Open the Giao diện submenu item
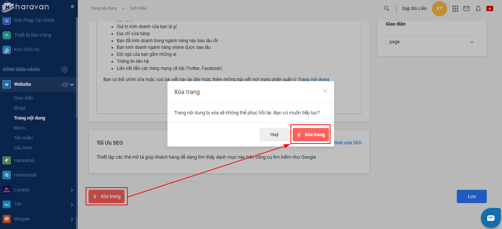This screenshot has width=502, height=229. pyautogui.click(x=24, y=98)
